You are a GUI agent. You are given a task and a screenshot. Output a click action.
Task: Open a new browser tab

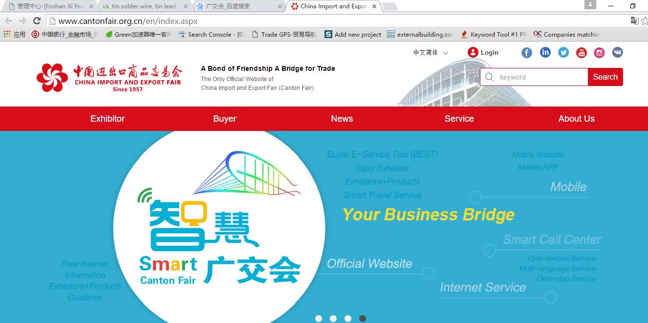point(389,6)
